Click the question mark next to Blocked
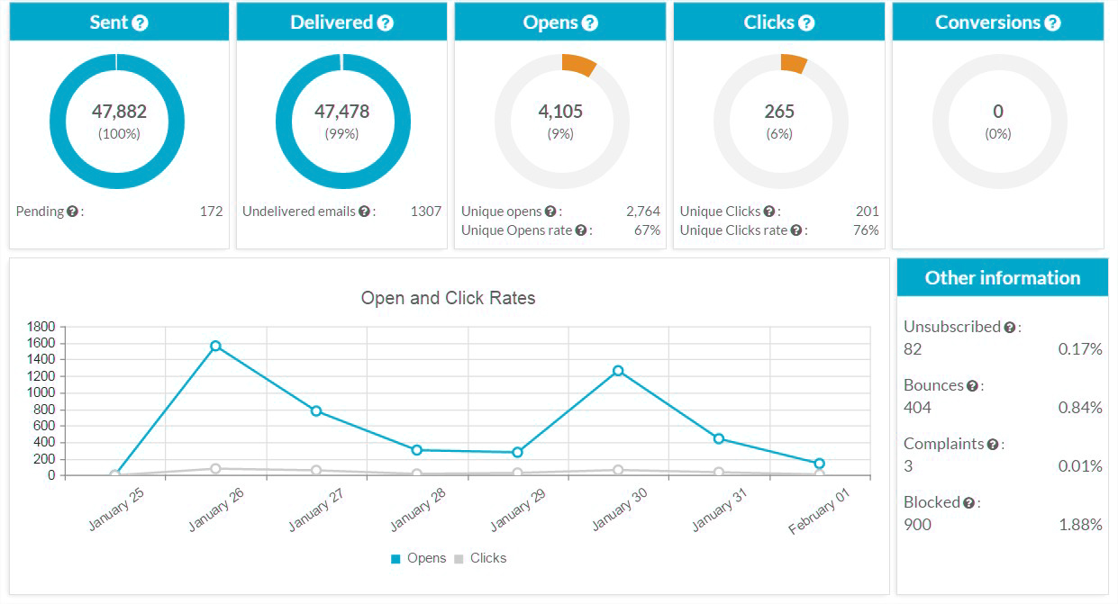This screenshot has width=1118, height=604. point(968,503)
